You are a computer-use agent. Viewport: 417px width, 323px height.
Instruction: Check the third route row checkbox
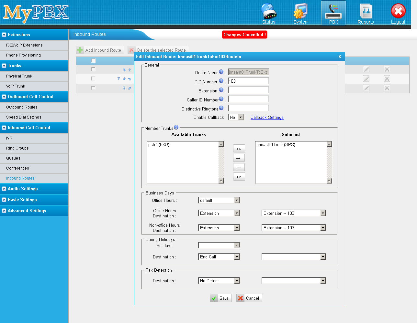[93, 88]
